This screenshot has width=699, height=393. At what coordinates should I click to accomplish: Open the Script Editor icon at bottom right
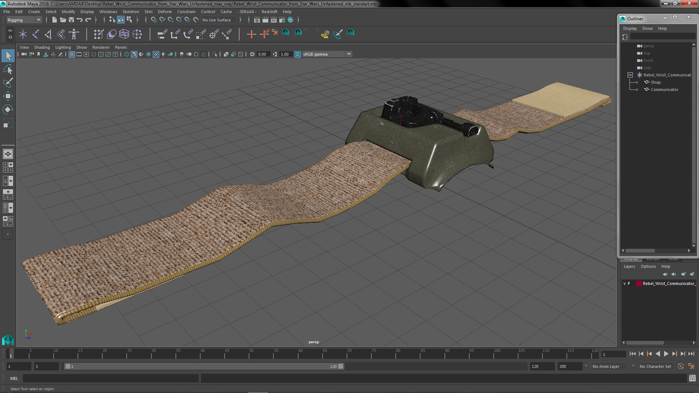[692, 378]
